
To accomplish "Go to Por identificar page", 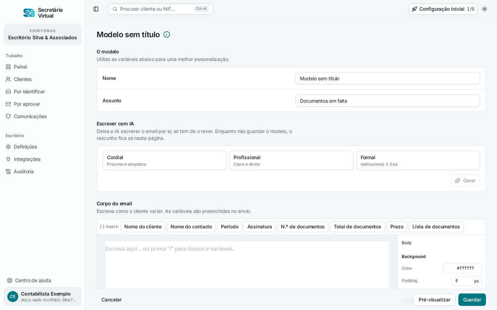I will [x=42, y=92].
